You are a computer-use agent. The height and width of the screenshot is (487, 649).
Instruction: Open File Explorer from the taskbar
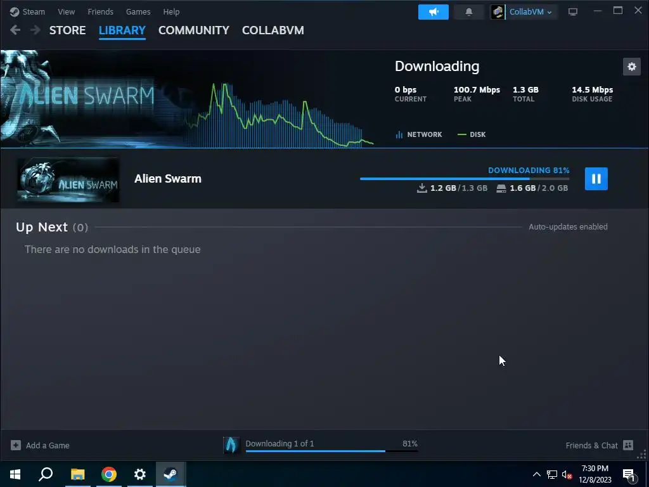(x=77, y=474)
